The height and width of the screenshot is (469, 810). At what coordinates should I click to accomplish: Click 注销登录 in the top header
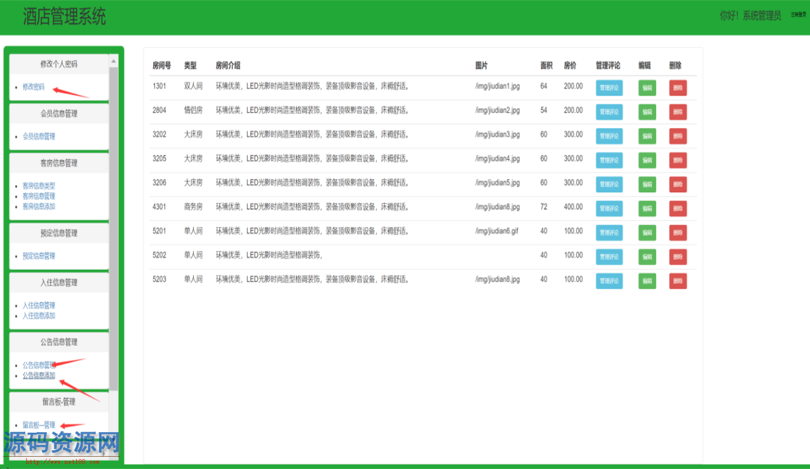coord(798,15)
